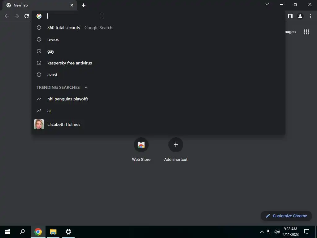Viewport: 317px width, 238px height.
Task: Open a new tab with plus button
Action: (x=84, y=5)
